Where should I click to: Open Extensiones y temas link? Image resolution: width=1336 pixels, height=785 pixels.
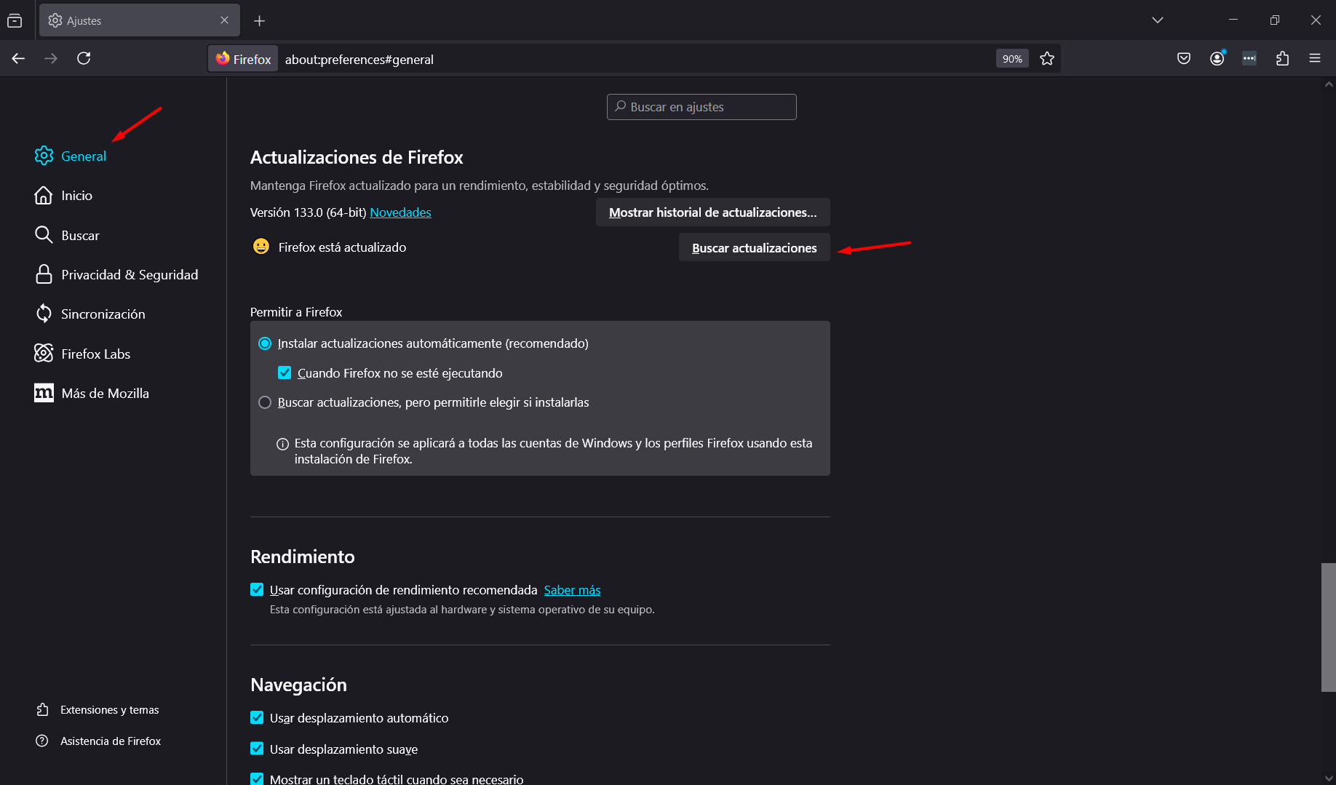coord(98,709)
